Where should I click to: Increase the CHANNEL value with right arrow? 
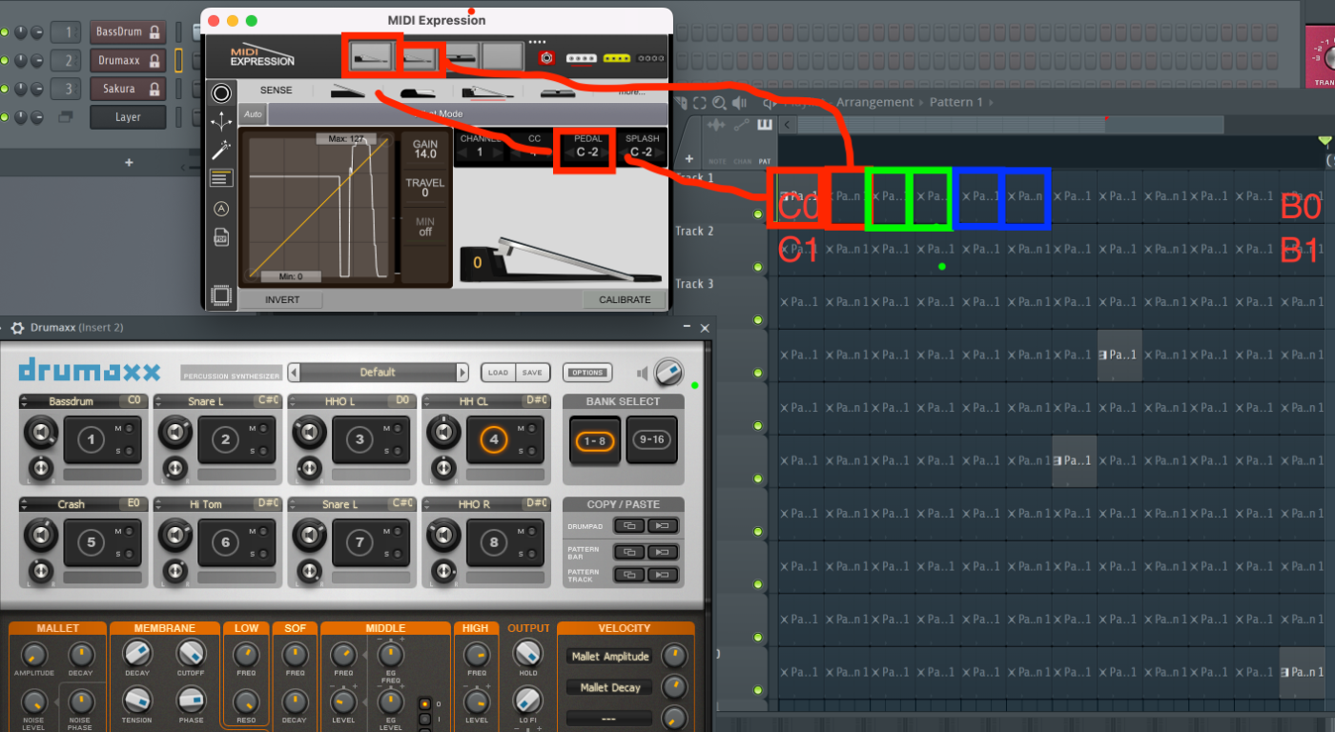(498, 152)
